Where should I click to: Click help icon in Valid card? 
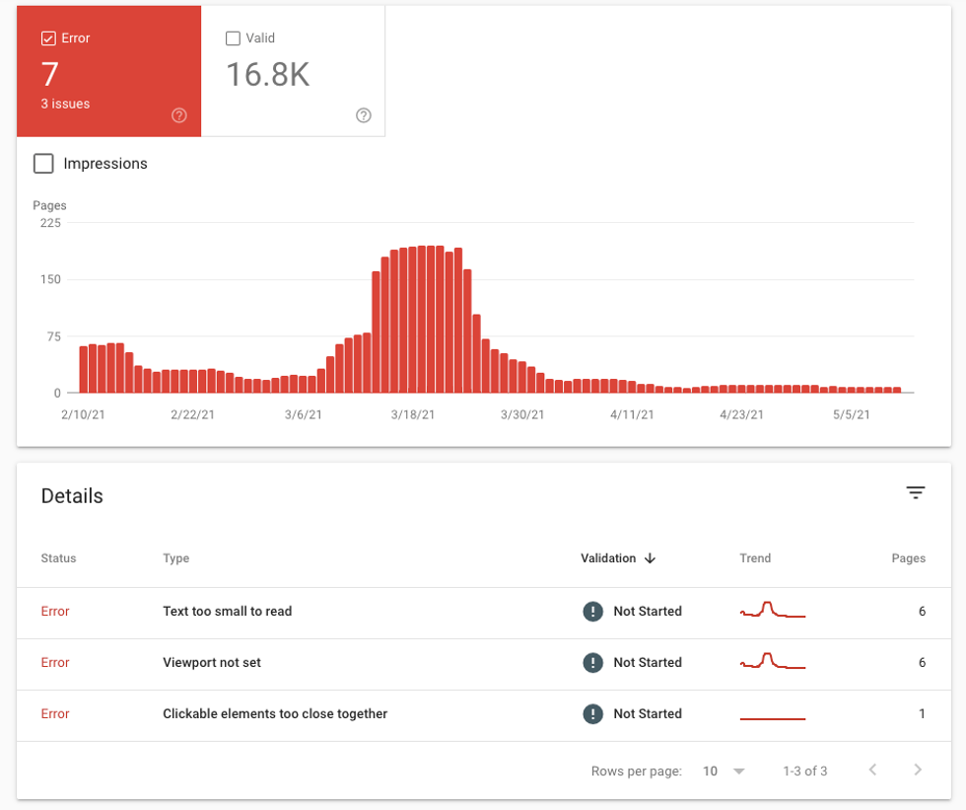(363, 115)
